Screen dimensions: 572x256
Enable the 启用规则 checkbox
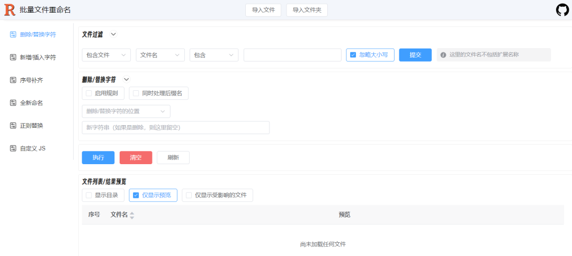coord(89,93)
